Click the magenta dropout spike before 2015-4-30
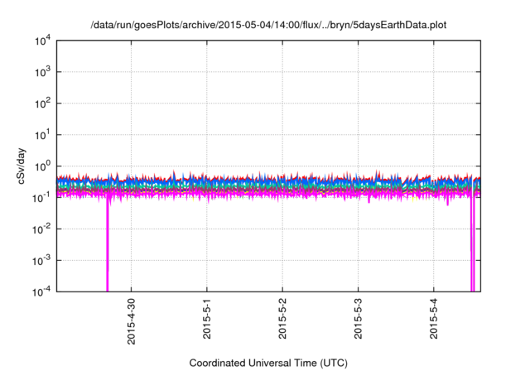The height and width of the screenshot is (371, 530). tap(108, 245)
